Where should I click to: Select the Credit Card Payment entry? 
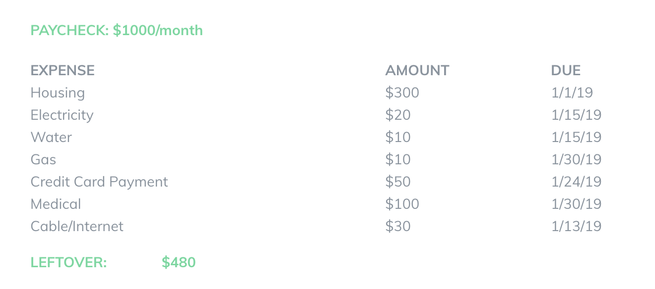point(99,182)
